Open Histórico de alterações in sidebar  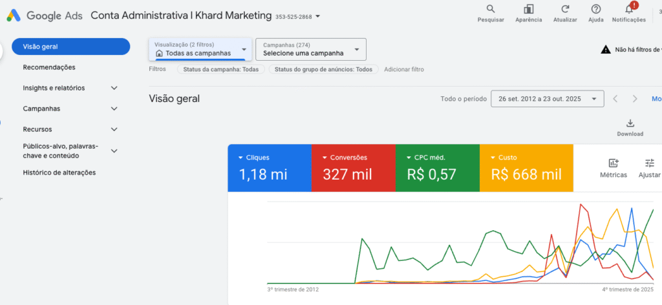pos(59,173)
